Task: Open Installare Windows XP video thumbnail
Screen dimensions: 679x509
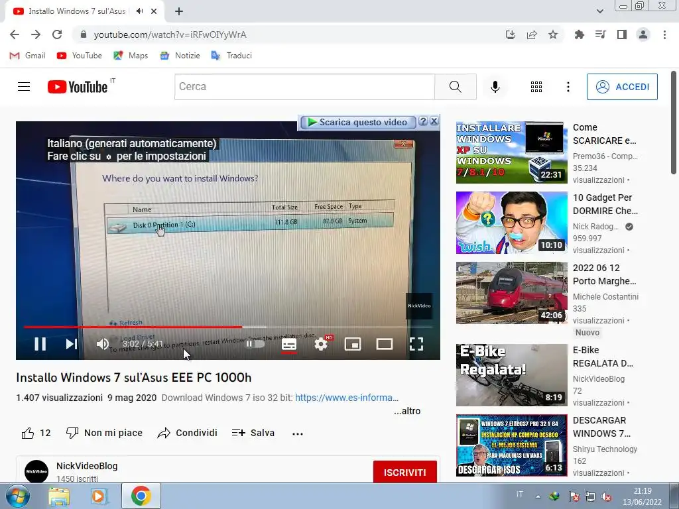Action: pos(511,153)
